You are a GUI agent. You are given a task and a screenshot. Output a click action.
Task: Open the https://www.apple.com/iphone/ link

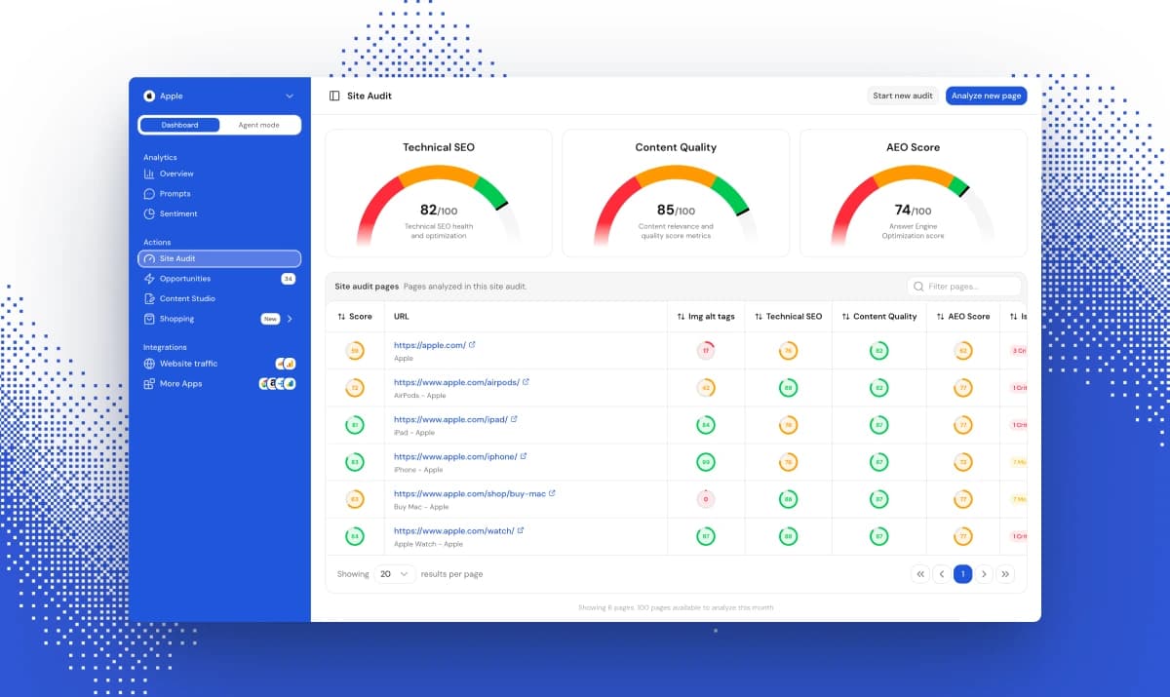pyautogui.click(x=455, y=456)
